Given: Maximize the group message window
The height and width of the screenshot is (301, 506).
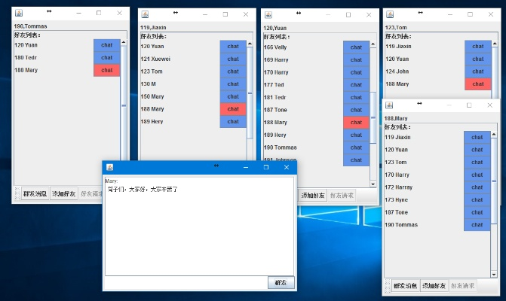Looking at the screenshot, I should click(x=265, y=167).
